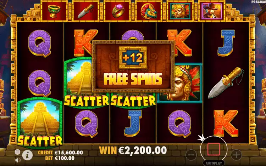Select the dagger paytable icon at top

coord(86,11)
